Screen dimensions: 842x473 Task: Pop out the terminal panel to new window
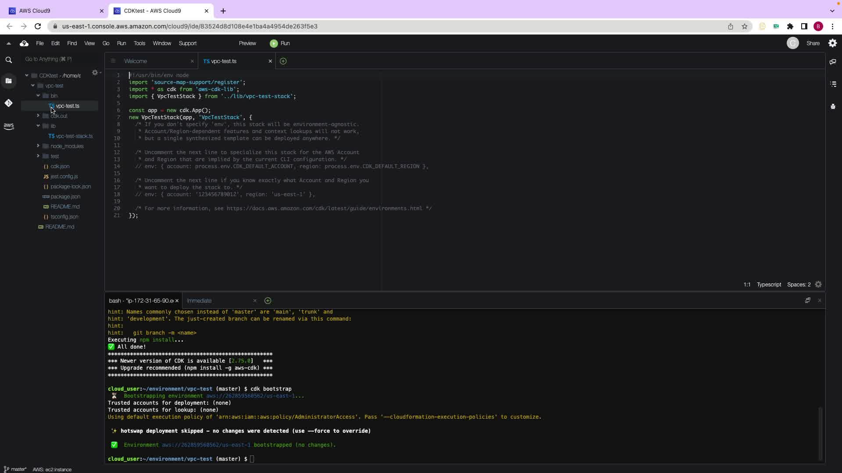coord(807,300)
